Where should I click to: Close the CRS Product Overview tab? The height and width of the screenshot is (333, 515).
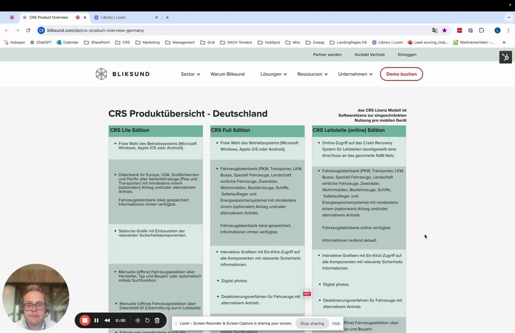[85, 17]
